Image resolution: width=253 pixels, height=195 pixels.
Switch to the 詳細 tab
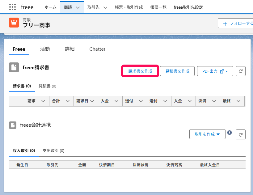pos(70,49)
